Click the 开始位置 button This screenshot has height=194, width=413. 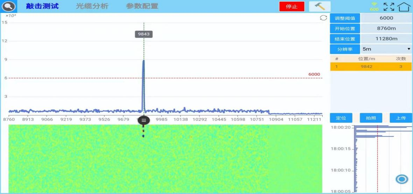345,28
